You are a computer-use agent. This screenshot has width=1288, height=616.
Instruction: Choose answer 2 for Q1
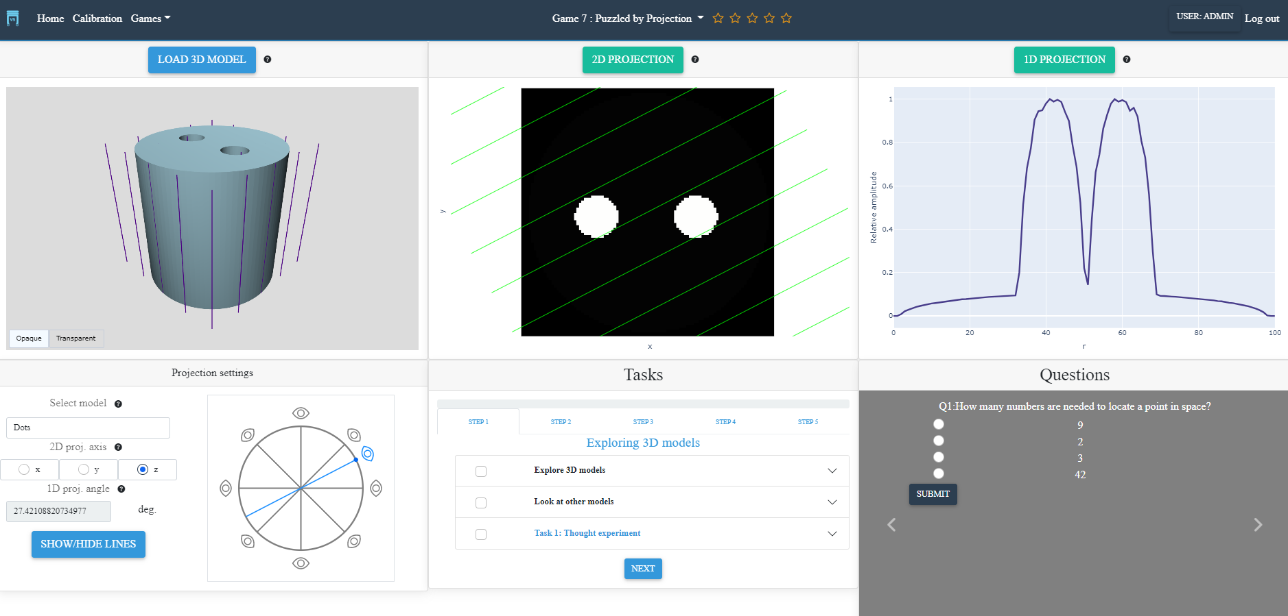pos(939,441)
